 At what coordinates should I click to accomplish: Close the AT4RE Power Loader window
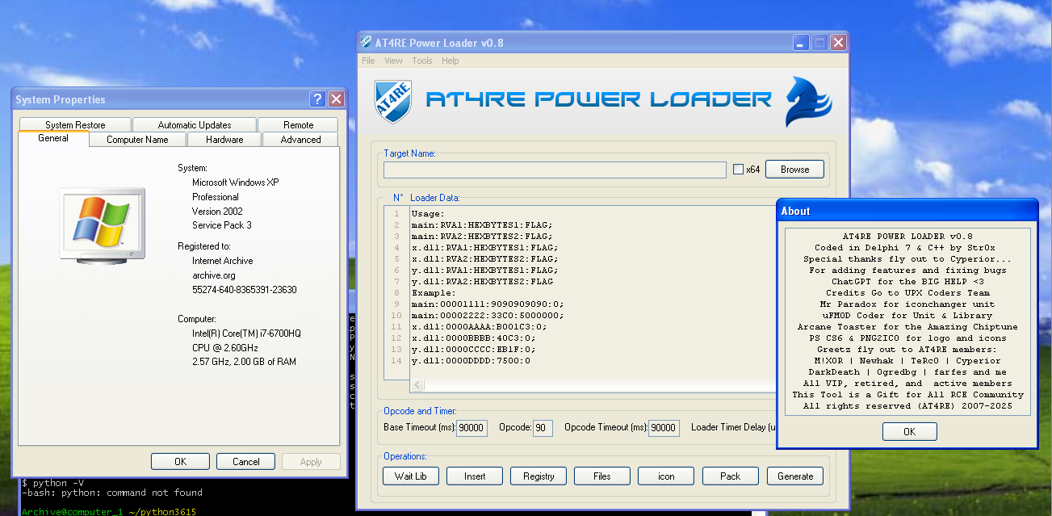(x=839, y=43)
